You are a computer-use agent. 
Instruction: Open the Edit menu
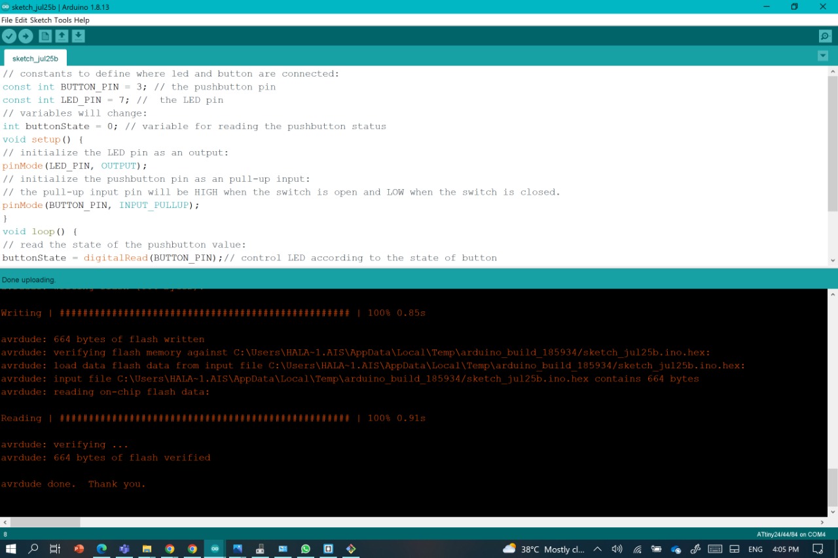21,20
